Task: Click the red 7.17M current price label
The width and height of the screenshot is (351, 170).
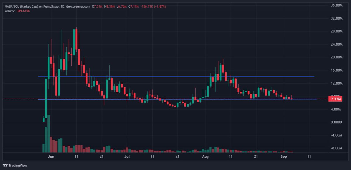Action: coord(335,99)
